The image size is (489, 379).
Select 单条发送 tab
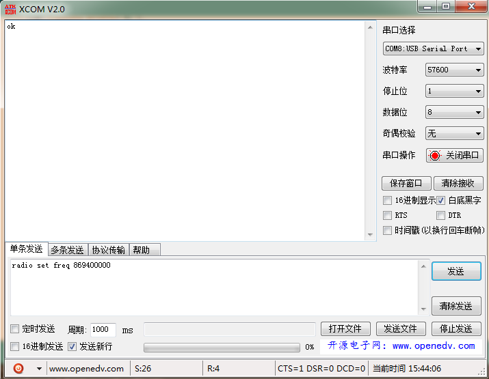27,249
